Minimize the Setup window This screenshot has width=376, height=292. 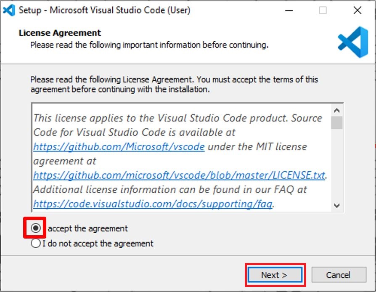pos(289,11)
